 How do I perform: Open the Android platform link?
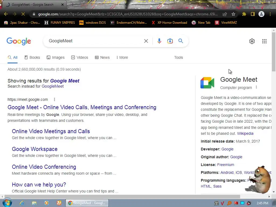tap(227, 172)
